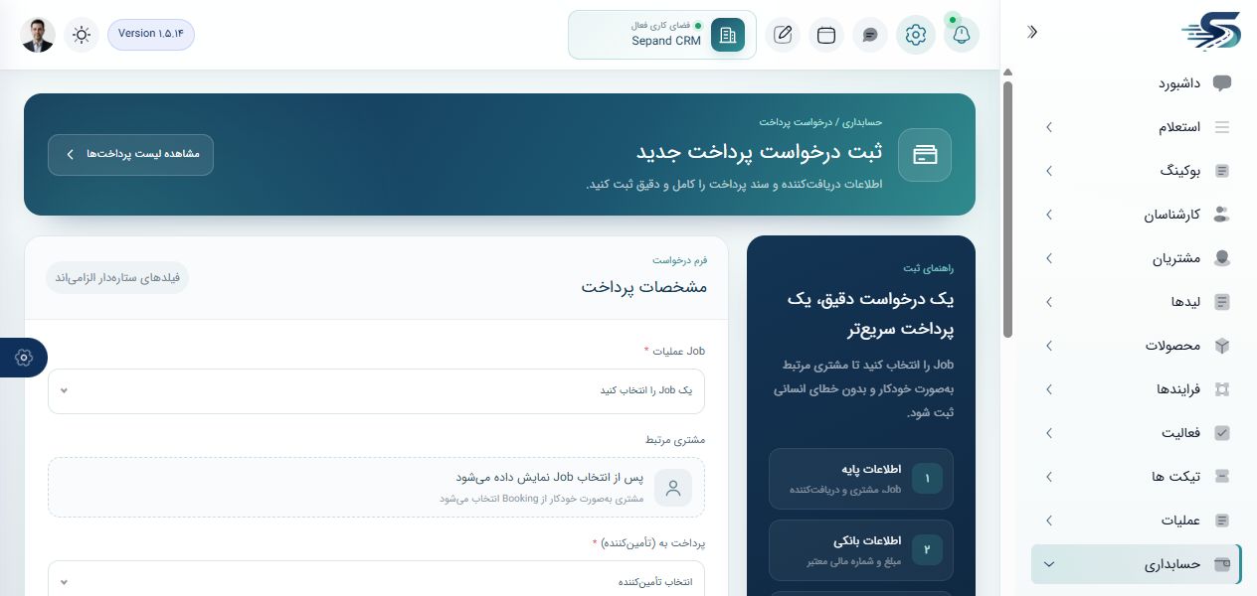The image size is (1257, 596).
Task: Open the notifications bell icon
Action: click(x=961, y=35)
